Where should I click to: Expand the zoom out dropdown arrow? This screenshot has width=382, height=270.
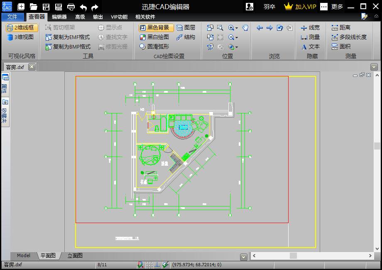[237, 37]
